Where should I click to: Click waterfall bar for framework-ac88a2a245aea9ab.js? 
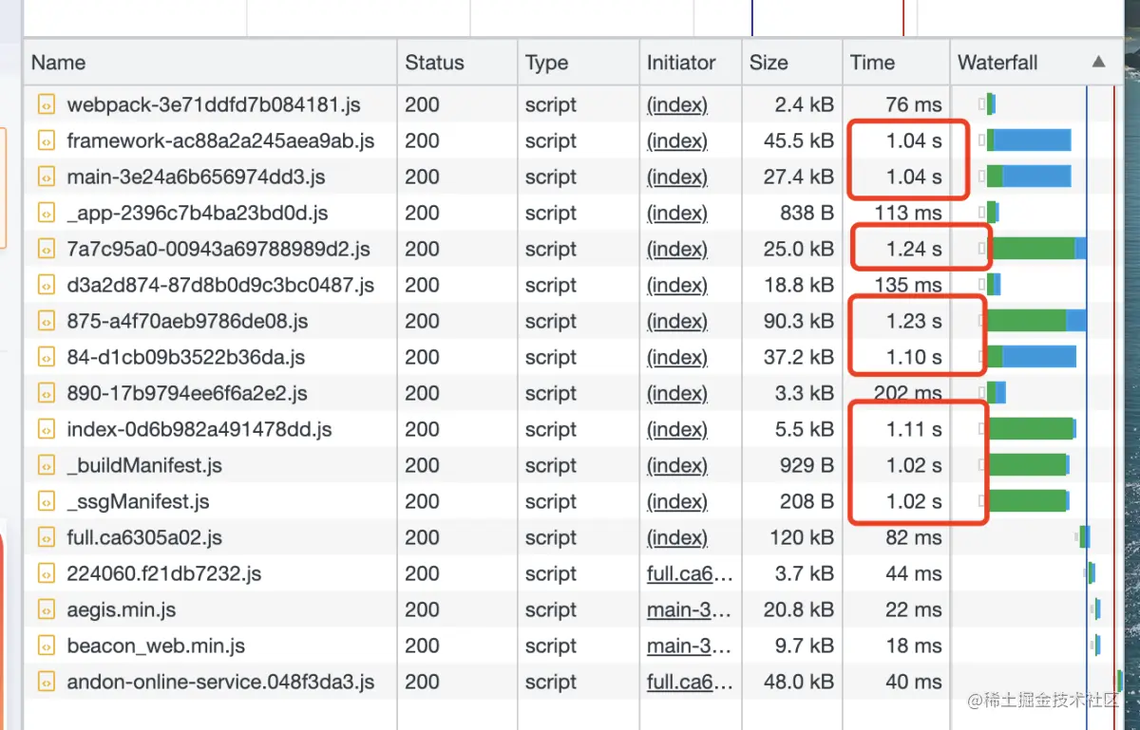[1029, 140]
